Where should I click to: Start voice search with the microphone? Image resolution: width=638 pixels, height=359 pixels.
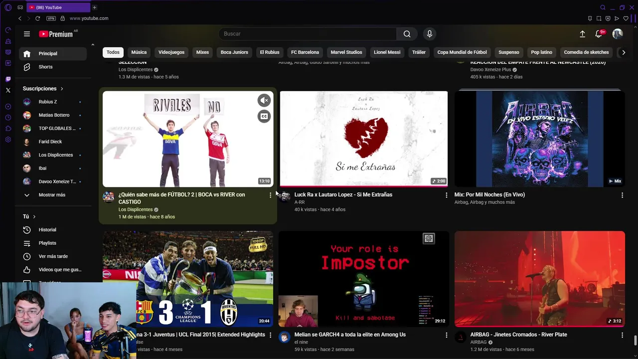pyautogui.click(x=430, y=34)
